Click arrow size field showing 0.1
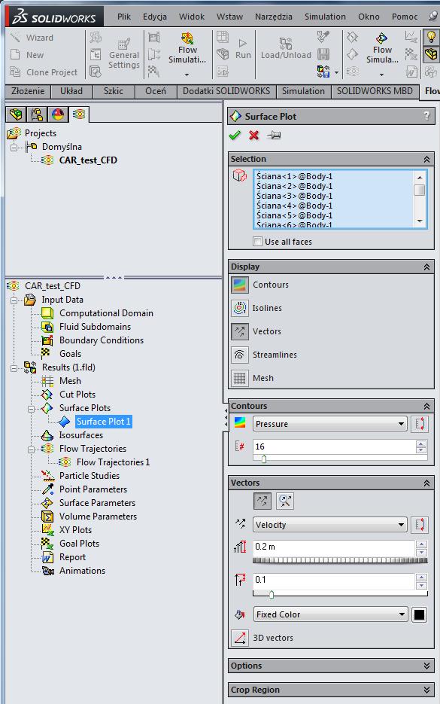Image resolution: width=440 pixels, height=704 pixels. 334,580
